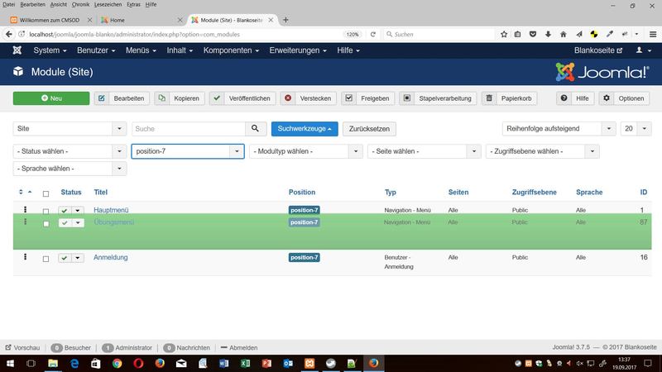Image resolution: width=662 pixels, height=372 pixels.
Task: Click the Papierkorb button
Action: click(510, 98)
